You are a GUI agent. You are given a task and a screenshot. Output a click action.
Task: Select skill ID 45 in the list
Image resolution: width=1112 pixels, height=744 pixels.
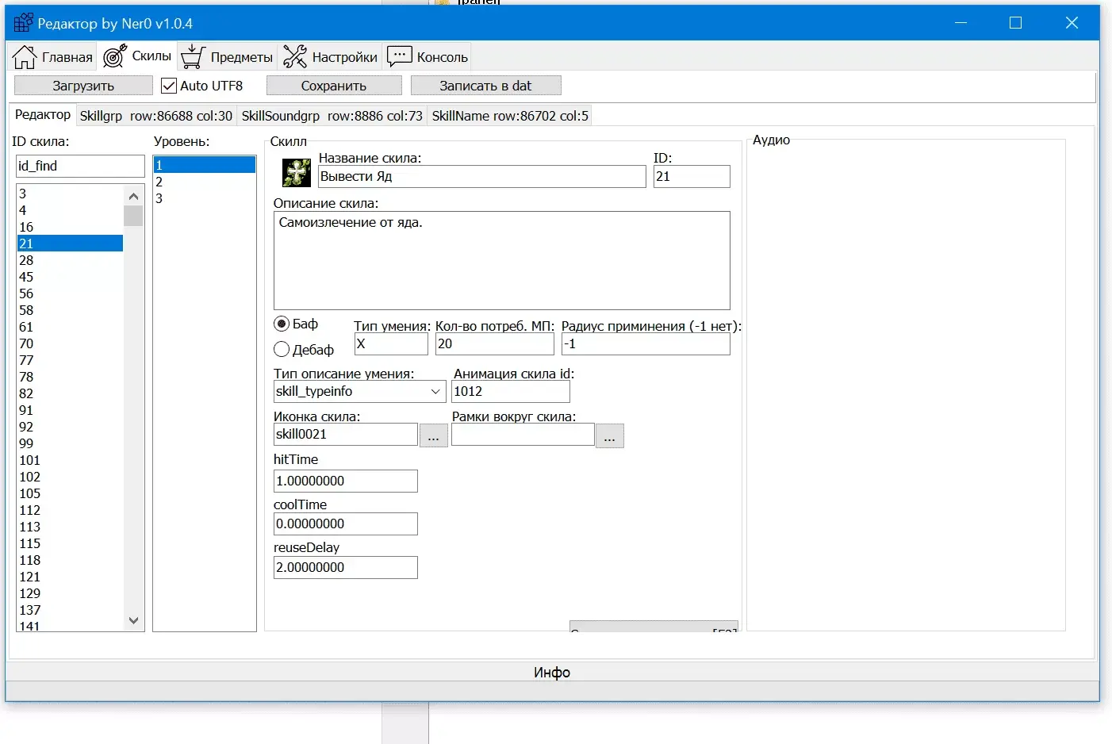pos(70,277)
